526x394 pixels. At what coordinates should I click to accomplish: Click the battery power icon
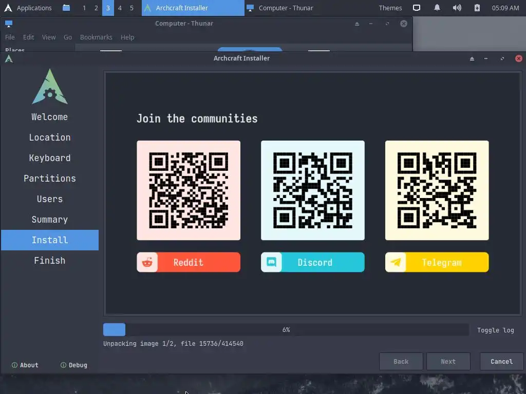click(477, 8)
